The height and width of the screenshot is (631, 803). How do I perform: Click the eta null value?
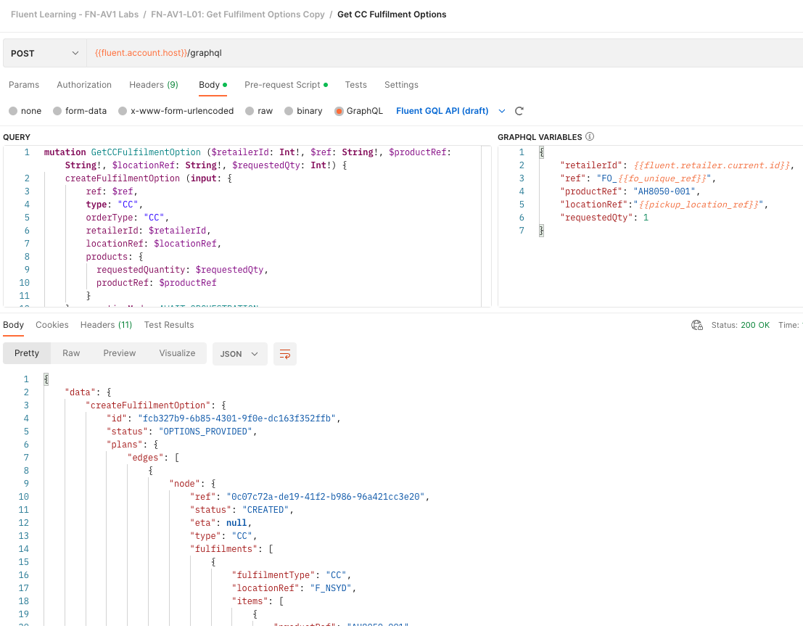click(236, 523)
